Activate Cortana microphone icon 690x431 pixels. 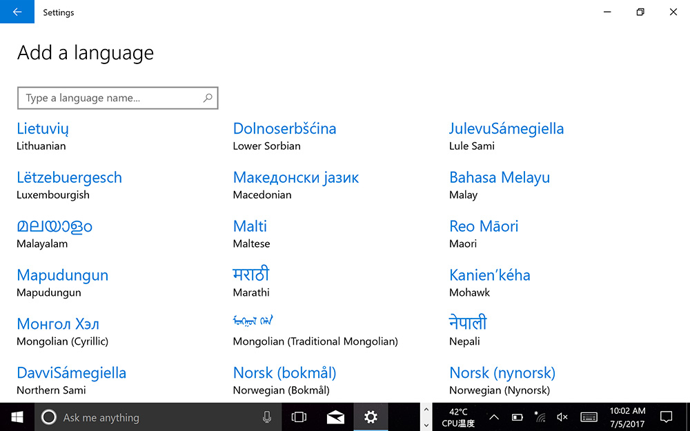[x=266, y=417]
